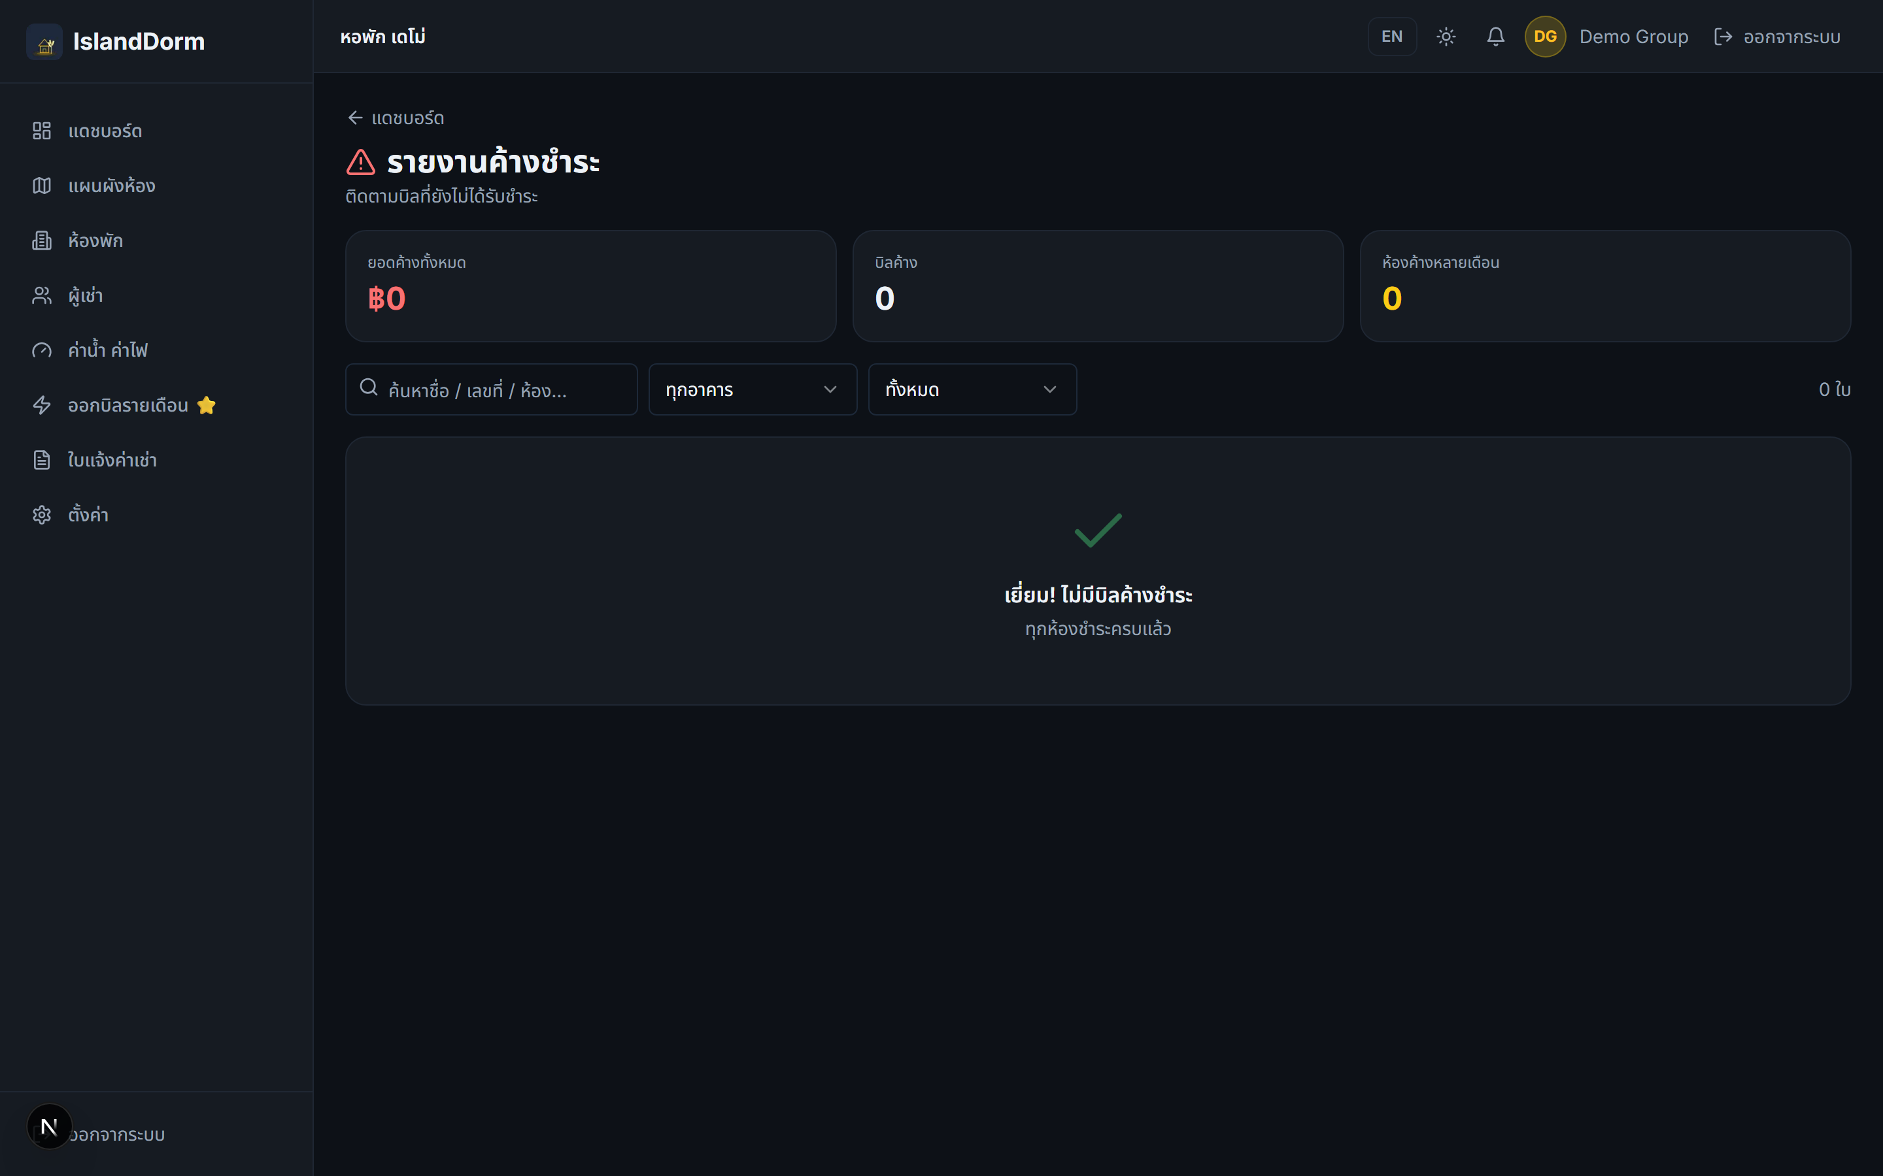Click the round N badge at bottom left

click(49, 1126)
